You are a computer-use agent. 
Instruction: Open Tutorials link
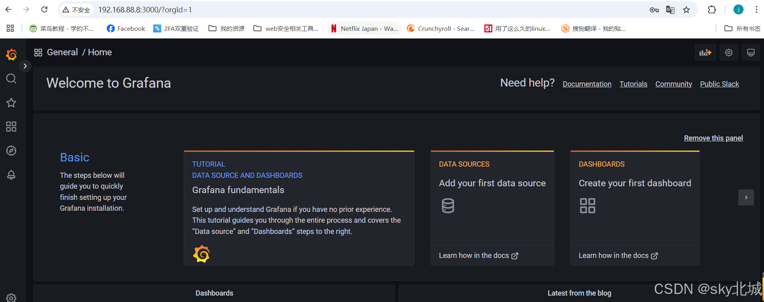pos(633,84)
